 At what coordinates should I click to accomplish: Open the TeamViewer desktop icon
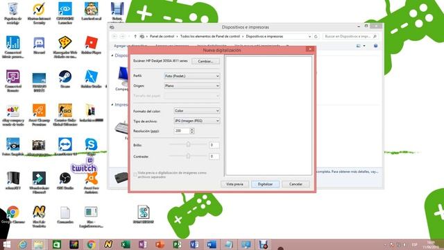[x=65, y=147]
